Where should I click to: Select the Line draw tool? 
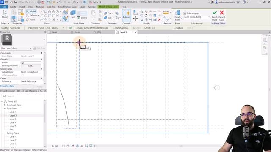(x=41, y=12)
